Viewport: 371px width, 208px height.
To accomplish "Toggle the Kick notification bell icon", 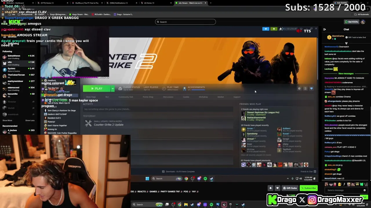I will (x=270, y=188).
